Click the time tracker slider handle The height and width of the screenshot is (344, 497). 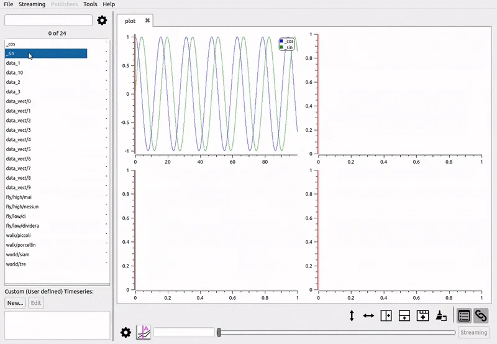click(219, 333)
